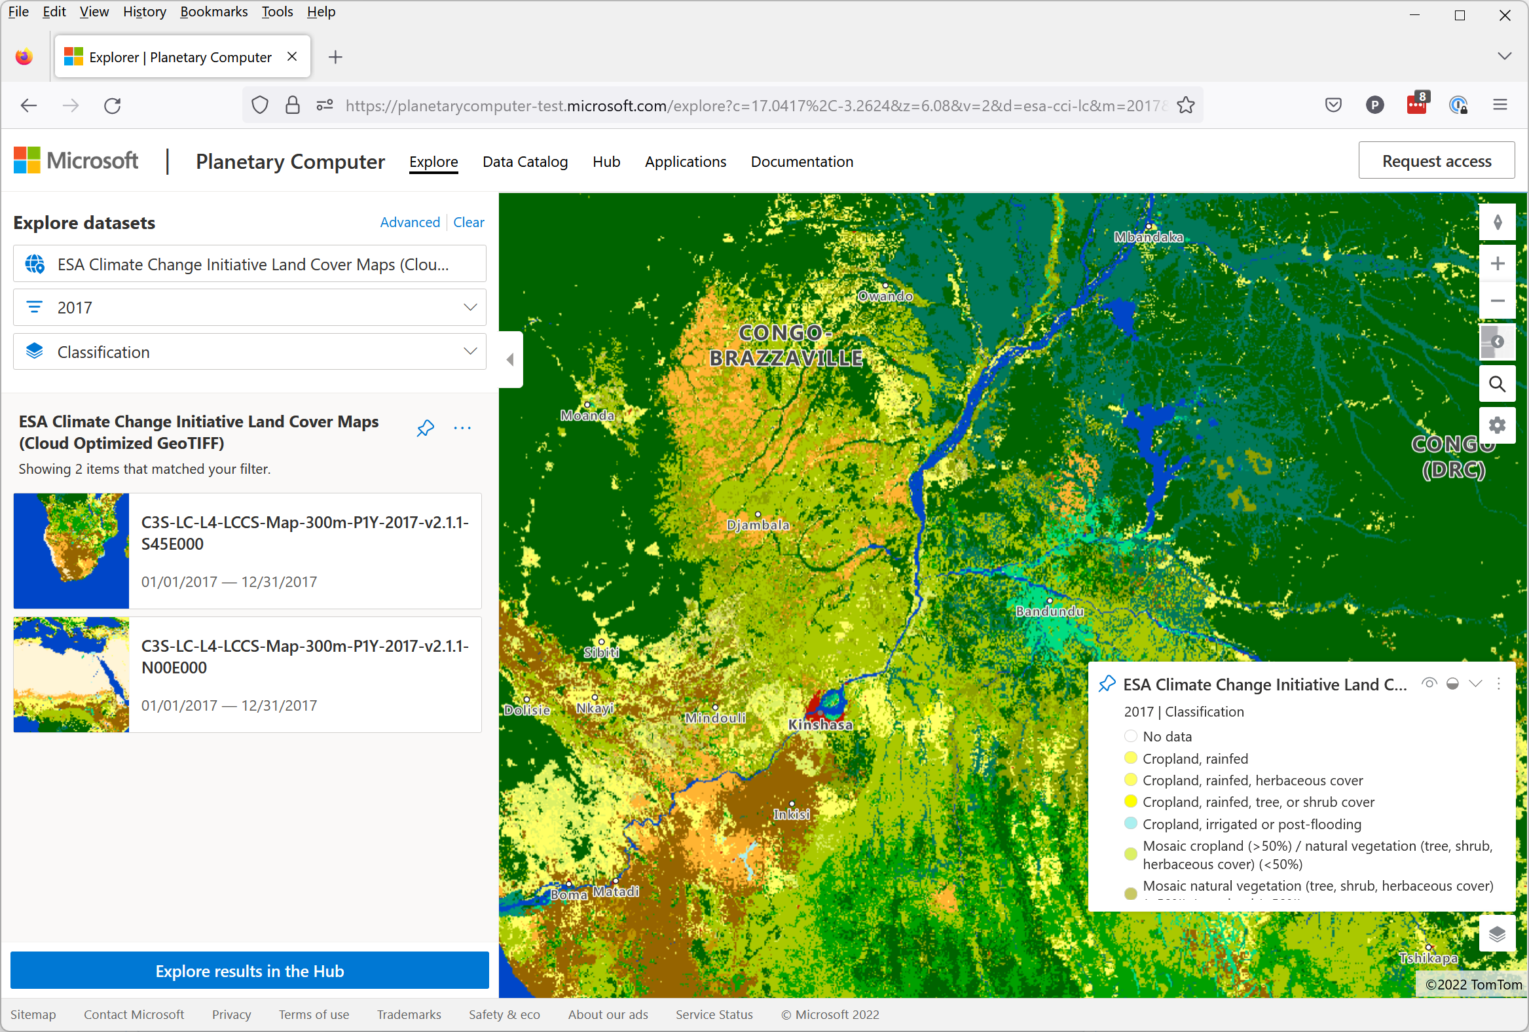Toggle the legend layers button on map
The height and width of the screenshot is (1032, 1529).
[x=1497, y=933]
